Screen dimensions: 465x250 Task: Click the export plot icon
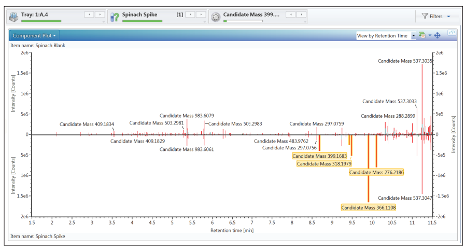tap(422, 35)
